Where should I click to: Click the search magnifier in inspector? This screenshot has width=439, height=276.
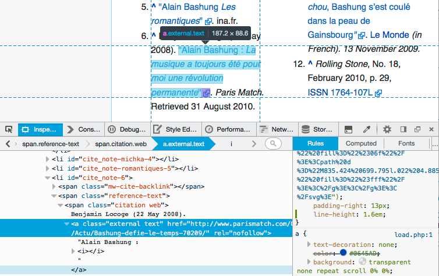pyautogui.click(x=272, y=143)
